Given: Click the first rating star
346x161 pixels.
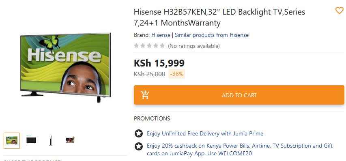Looking at the screenshot, I should click(136, 46).
